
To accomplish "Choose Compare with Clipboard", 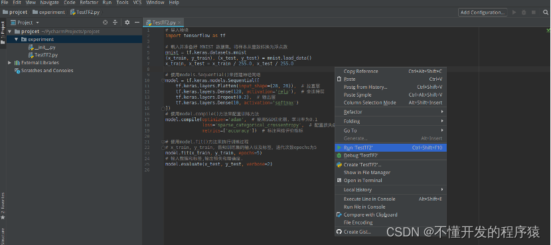I will [x=391, y=215].
